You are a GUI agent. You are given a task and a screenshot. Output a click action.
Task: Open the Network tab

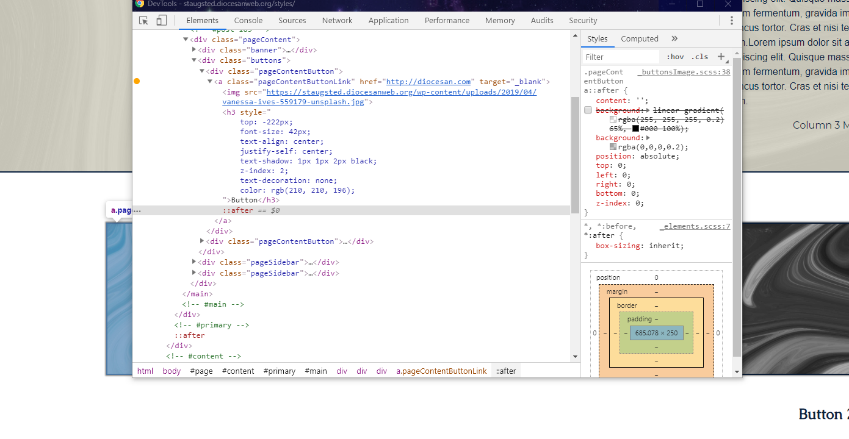(x=337, y=21)
